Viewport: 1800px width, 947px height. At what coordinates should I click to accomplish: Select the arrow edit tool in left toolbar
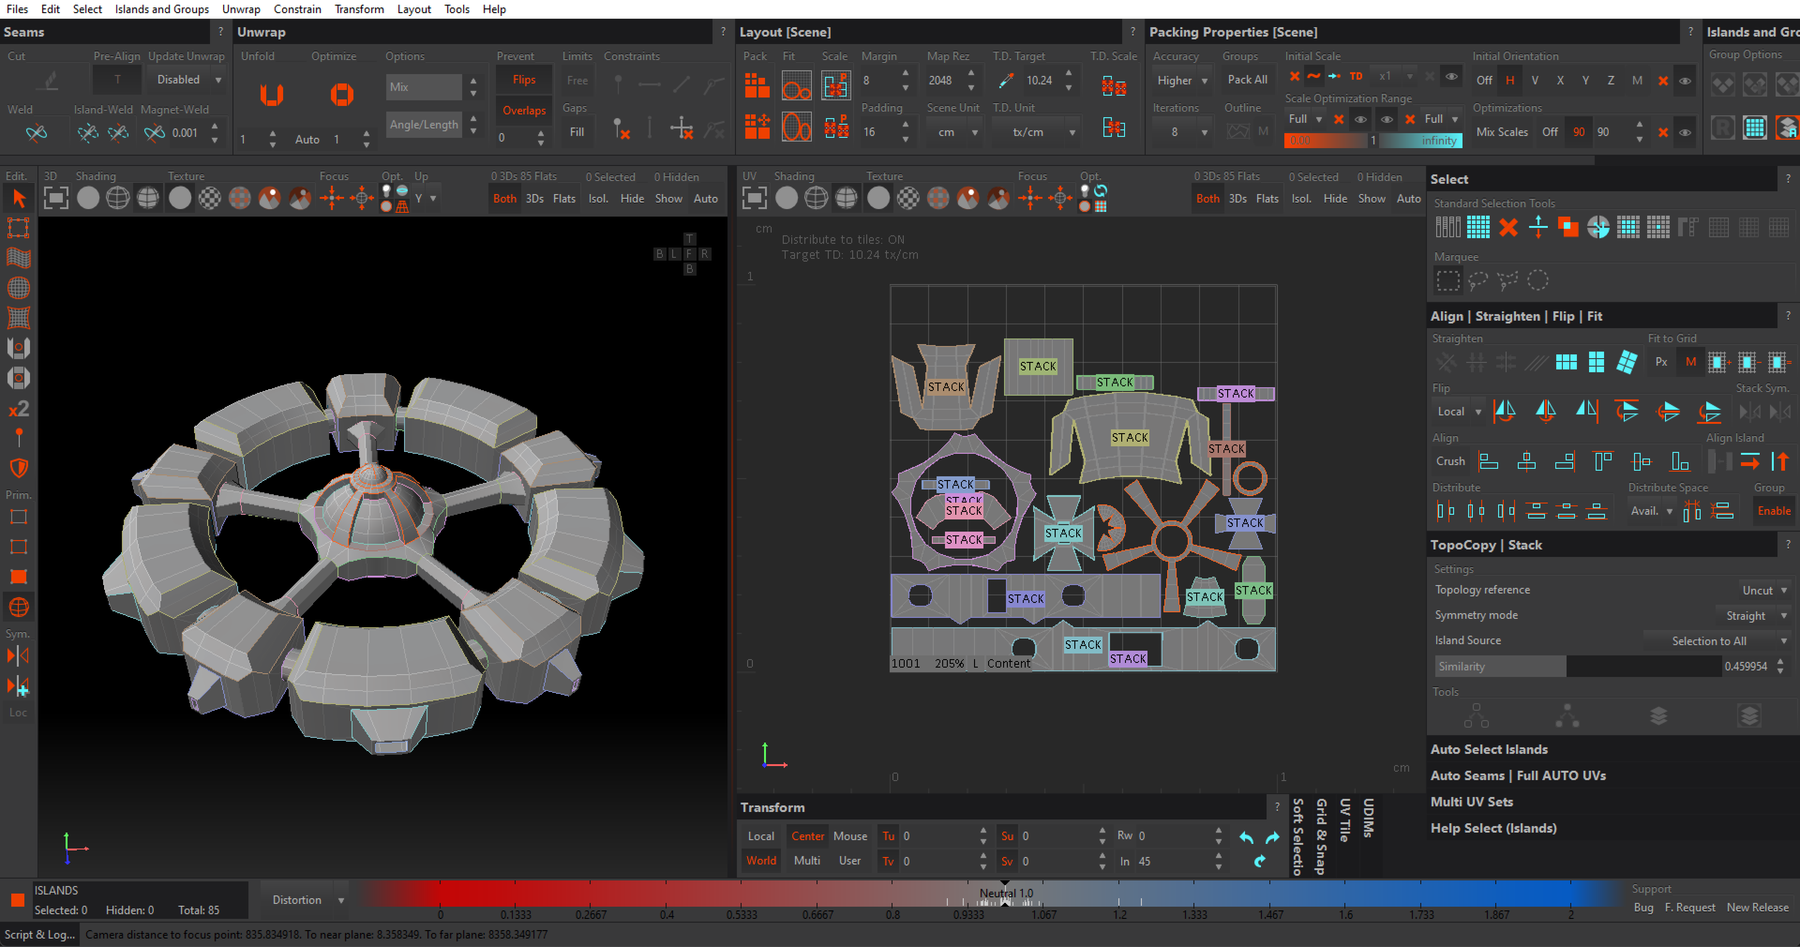[x=19, y=198]
